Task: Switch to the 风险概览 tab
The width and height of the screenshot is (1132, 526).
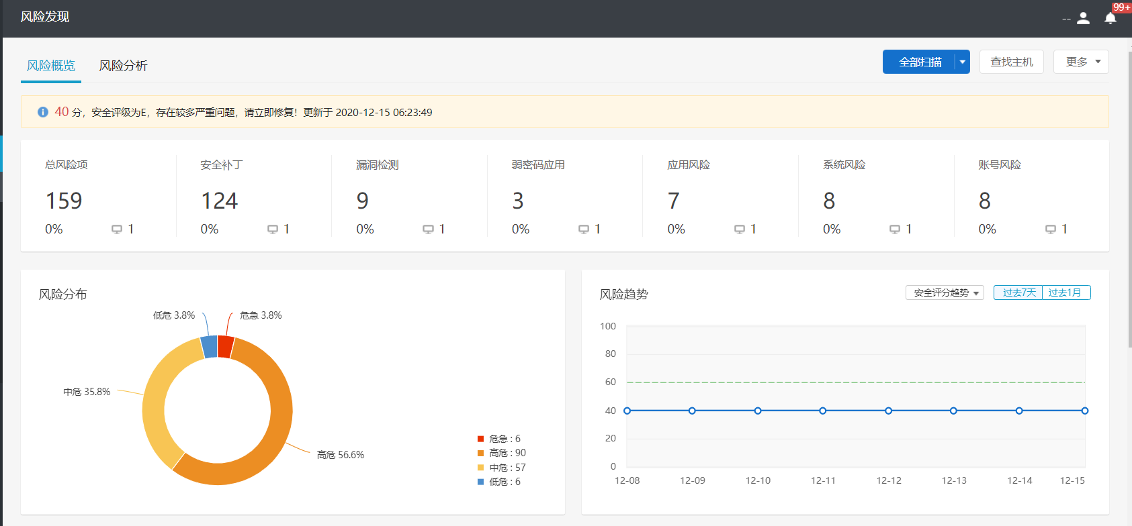Action: tap(51, 66)
